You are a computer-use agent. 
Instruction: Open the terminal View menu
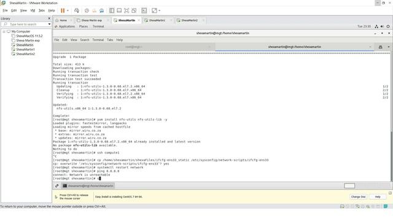tap(74, 40)
